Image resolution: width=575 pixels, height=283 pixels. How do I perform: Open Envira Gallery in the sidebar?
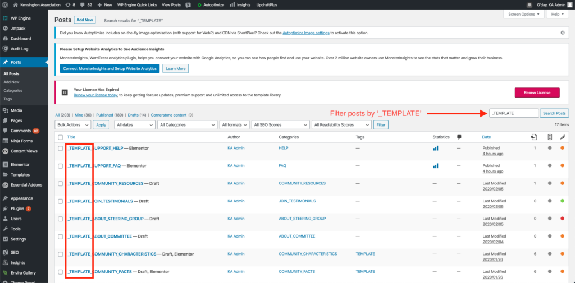click(x=24, y=273)
